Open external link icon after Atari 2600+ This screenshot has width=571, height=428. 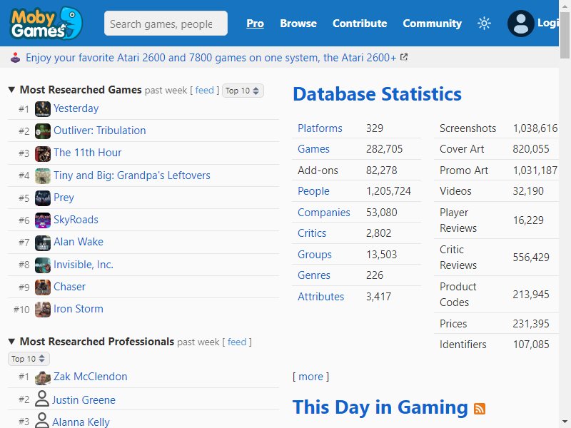(x=403, y=57)
